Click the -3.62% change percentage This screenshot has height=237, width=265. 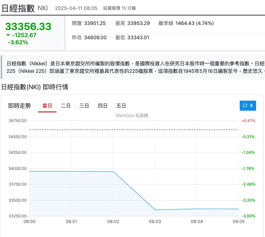(x=18, y=42)
